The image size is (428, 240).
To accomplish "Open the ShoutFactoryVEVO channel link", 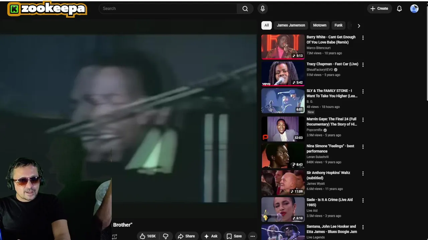I will click(x=320, y=70).
